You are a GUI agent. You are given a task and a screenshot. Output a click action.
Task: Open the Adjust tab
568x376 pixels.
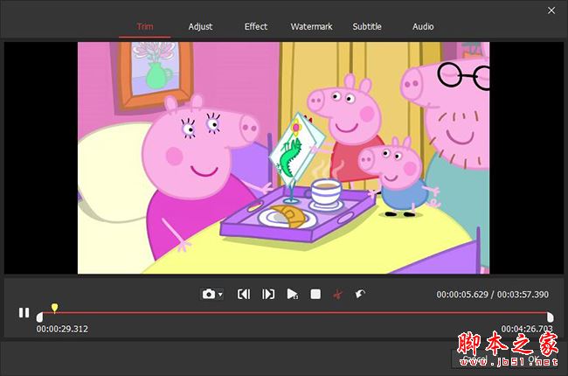(200, 27)
